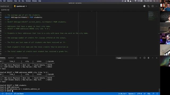Click comment 'Addresses that have a space' line
The height and width of the screenshot is (95, 170).
click(x=28, y=26)
